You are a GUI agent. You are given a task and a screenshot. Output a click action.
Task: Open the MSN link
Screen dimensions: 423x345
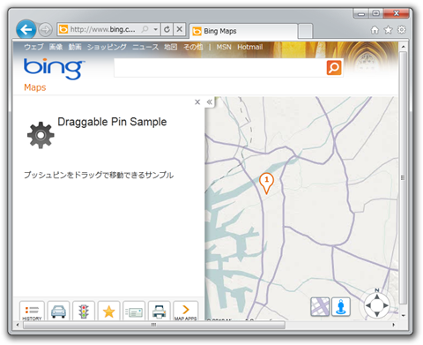tap(224, 47)
